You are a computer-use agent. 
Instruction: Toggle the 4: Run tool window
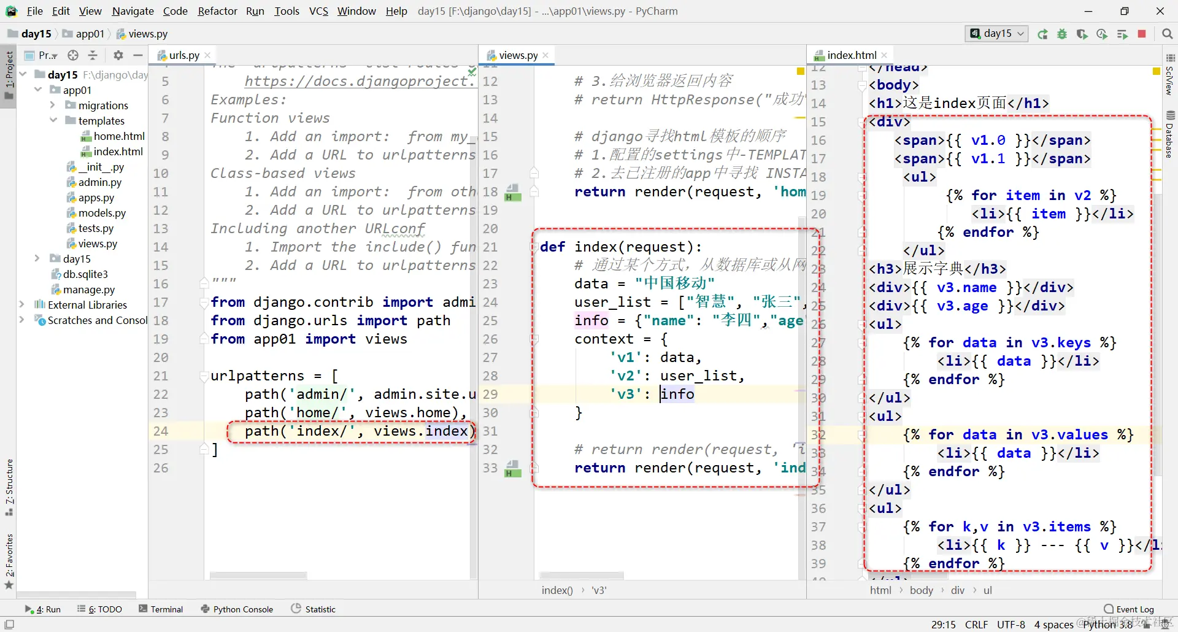point(43,609)
